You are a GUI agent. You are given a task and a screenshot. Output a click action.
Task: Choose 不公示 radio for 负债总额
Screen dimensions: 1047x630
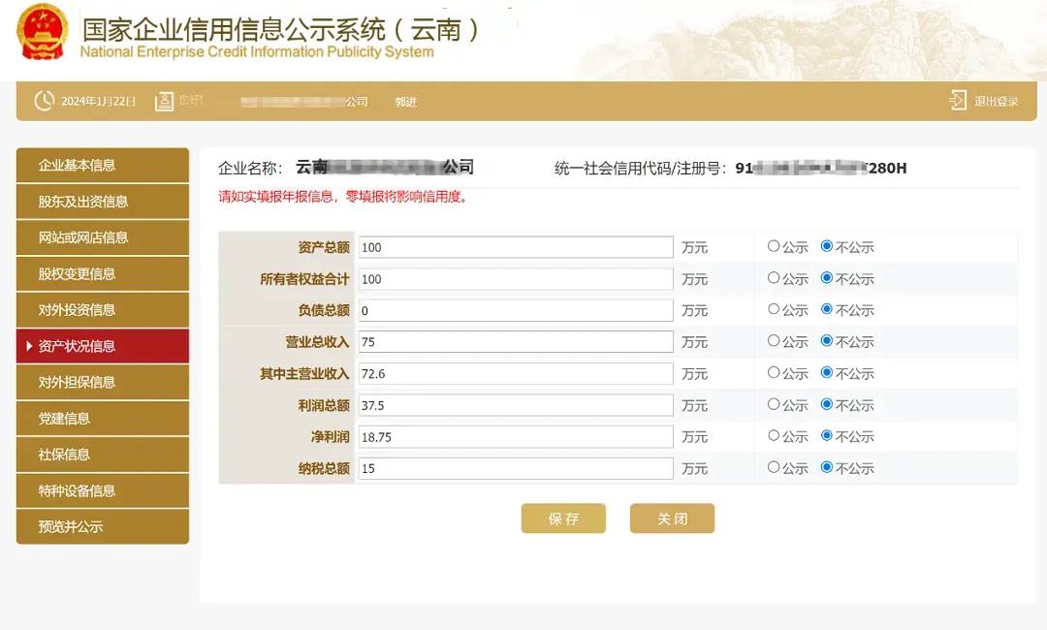827,309
